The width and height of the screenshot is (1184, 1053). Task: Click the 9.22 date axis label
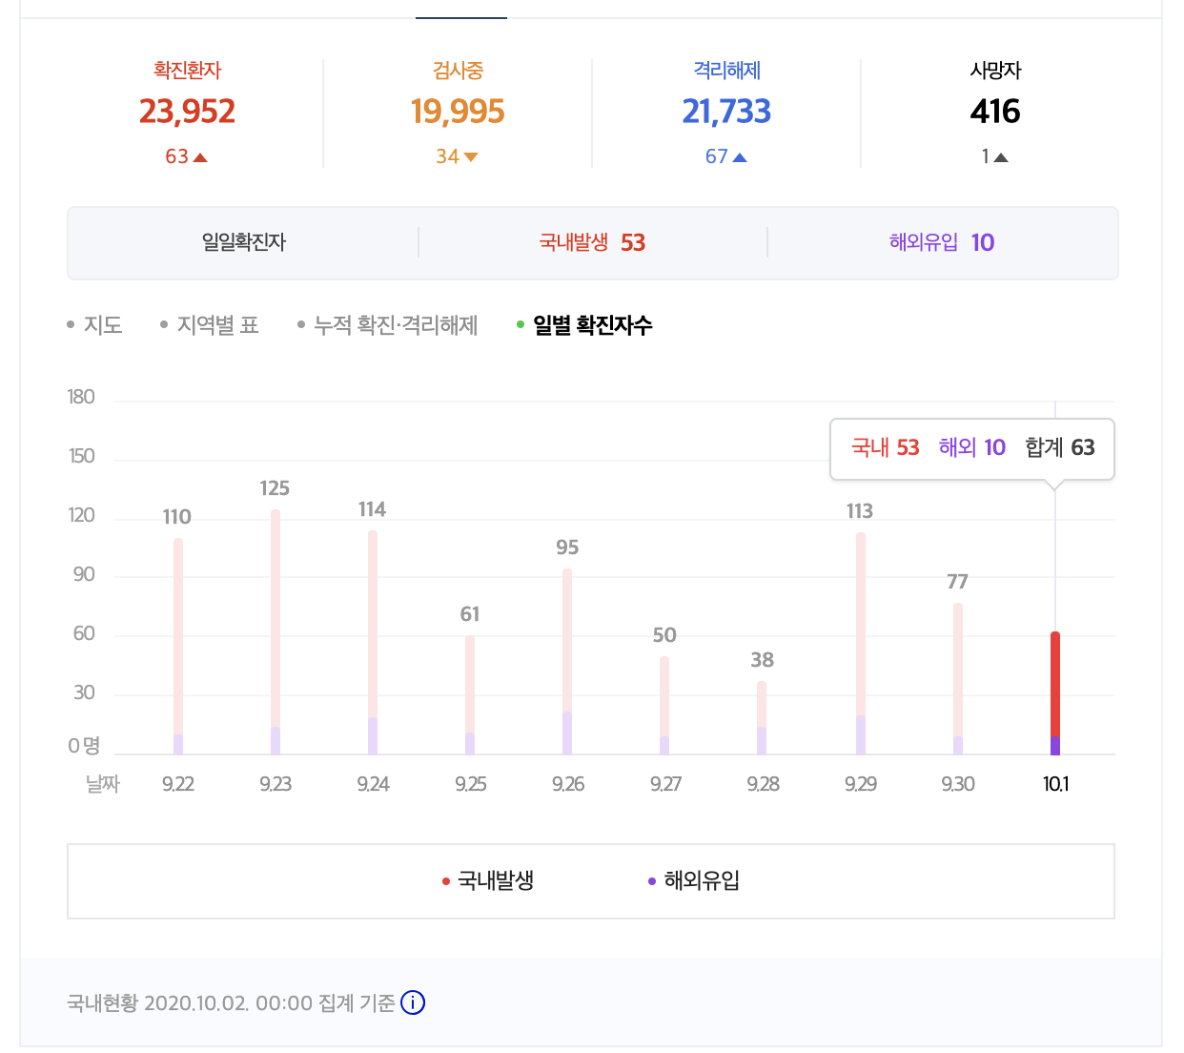(x=178, y=784)
